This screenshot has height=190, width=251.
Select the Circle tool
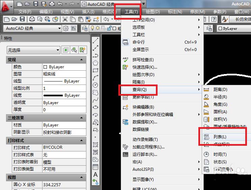pos(95,85)
